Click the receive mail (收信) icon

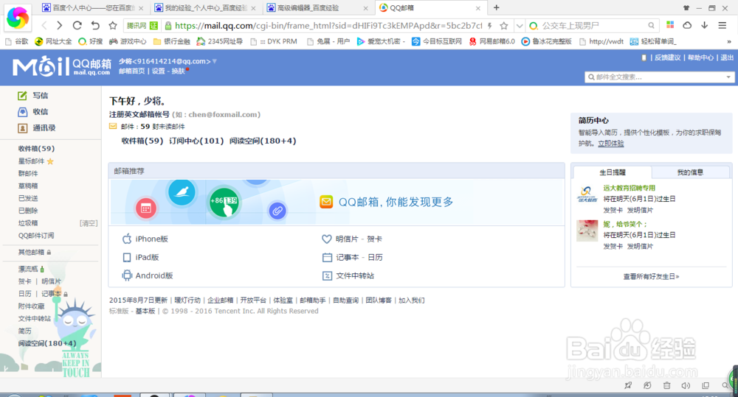22,112
